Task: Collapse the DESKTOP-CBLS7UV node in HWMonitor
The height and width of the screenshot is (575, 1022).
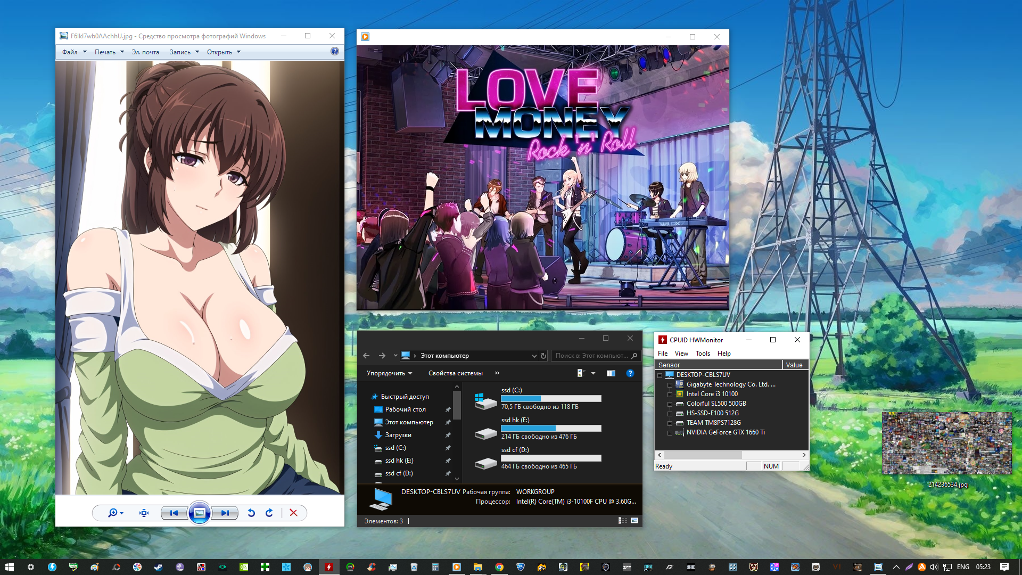Action: pyautogui.click(x=660, y=375)
